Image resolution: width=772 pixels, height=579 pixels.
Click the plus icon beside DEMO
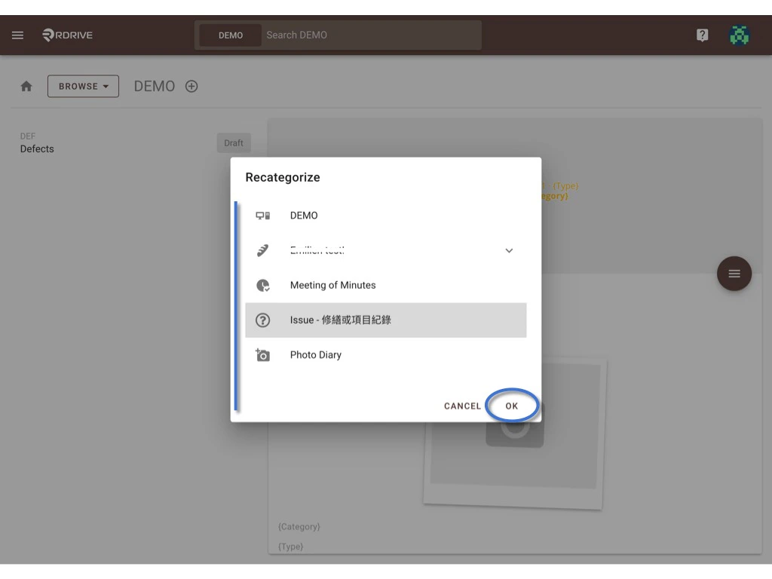(x=191, y=86)
